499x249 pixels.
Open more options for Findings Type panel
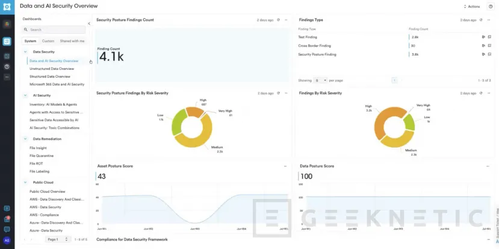coord(489,20)
